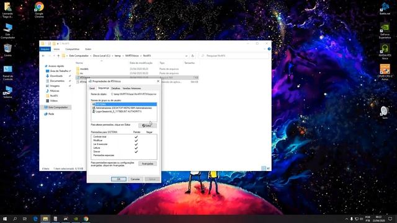Viewport: 397px width, 223px height.
Task: Open the NVIDIA app on the taskbar
Action: [76, 219]
